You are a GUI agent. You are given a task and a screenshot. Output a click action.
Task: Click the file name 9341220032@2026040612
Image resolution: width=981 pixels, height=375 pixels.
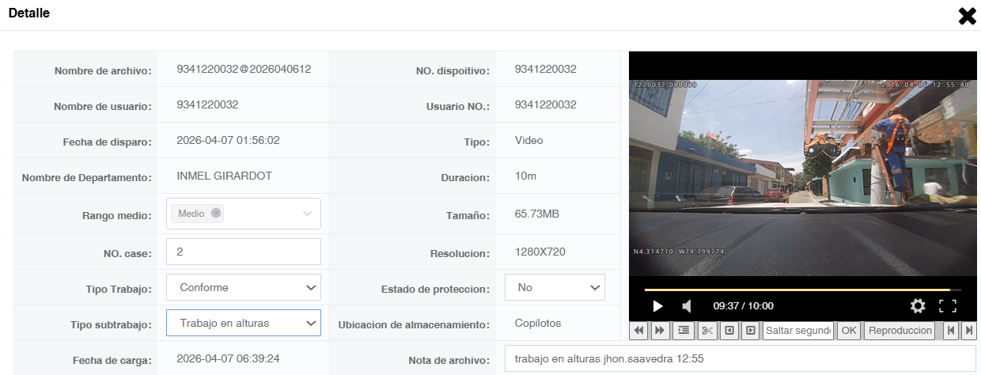click(x=244, y=69)
